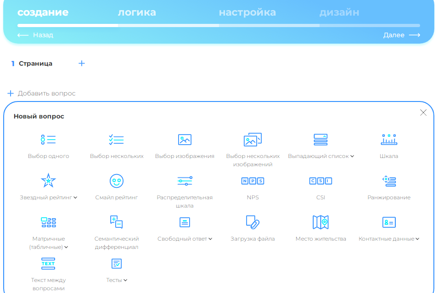438x293 pixels.
Task: Add a 'Шкала' scale question
Action: pyautogui.click(x=389, y=140)
